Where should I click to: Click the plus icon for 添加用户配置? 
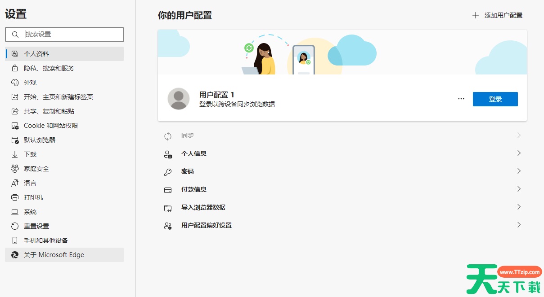475,15
